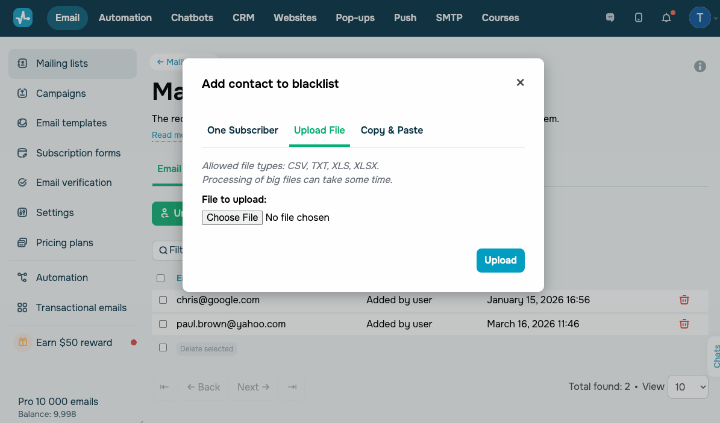Switch to the Copy & Paste tab

click(x=392, y=130)
